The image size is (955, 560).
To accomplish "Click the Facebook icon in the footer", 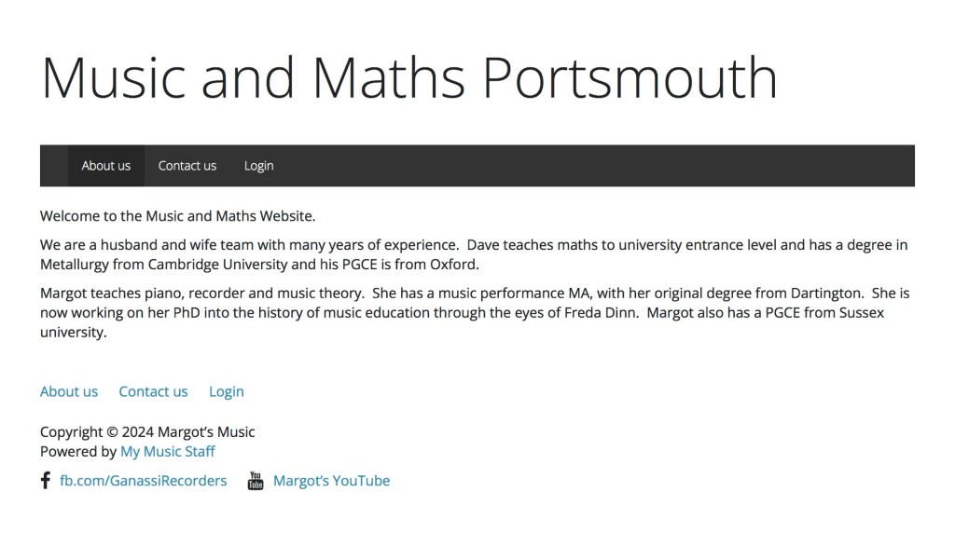I will pos(45,481).
